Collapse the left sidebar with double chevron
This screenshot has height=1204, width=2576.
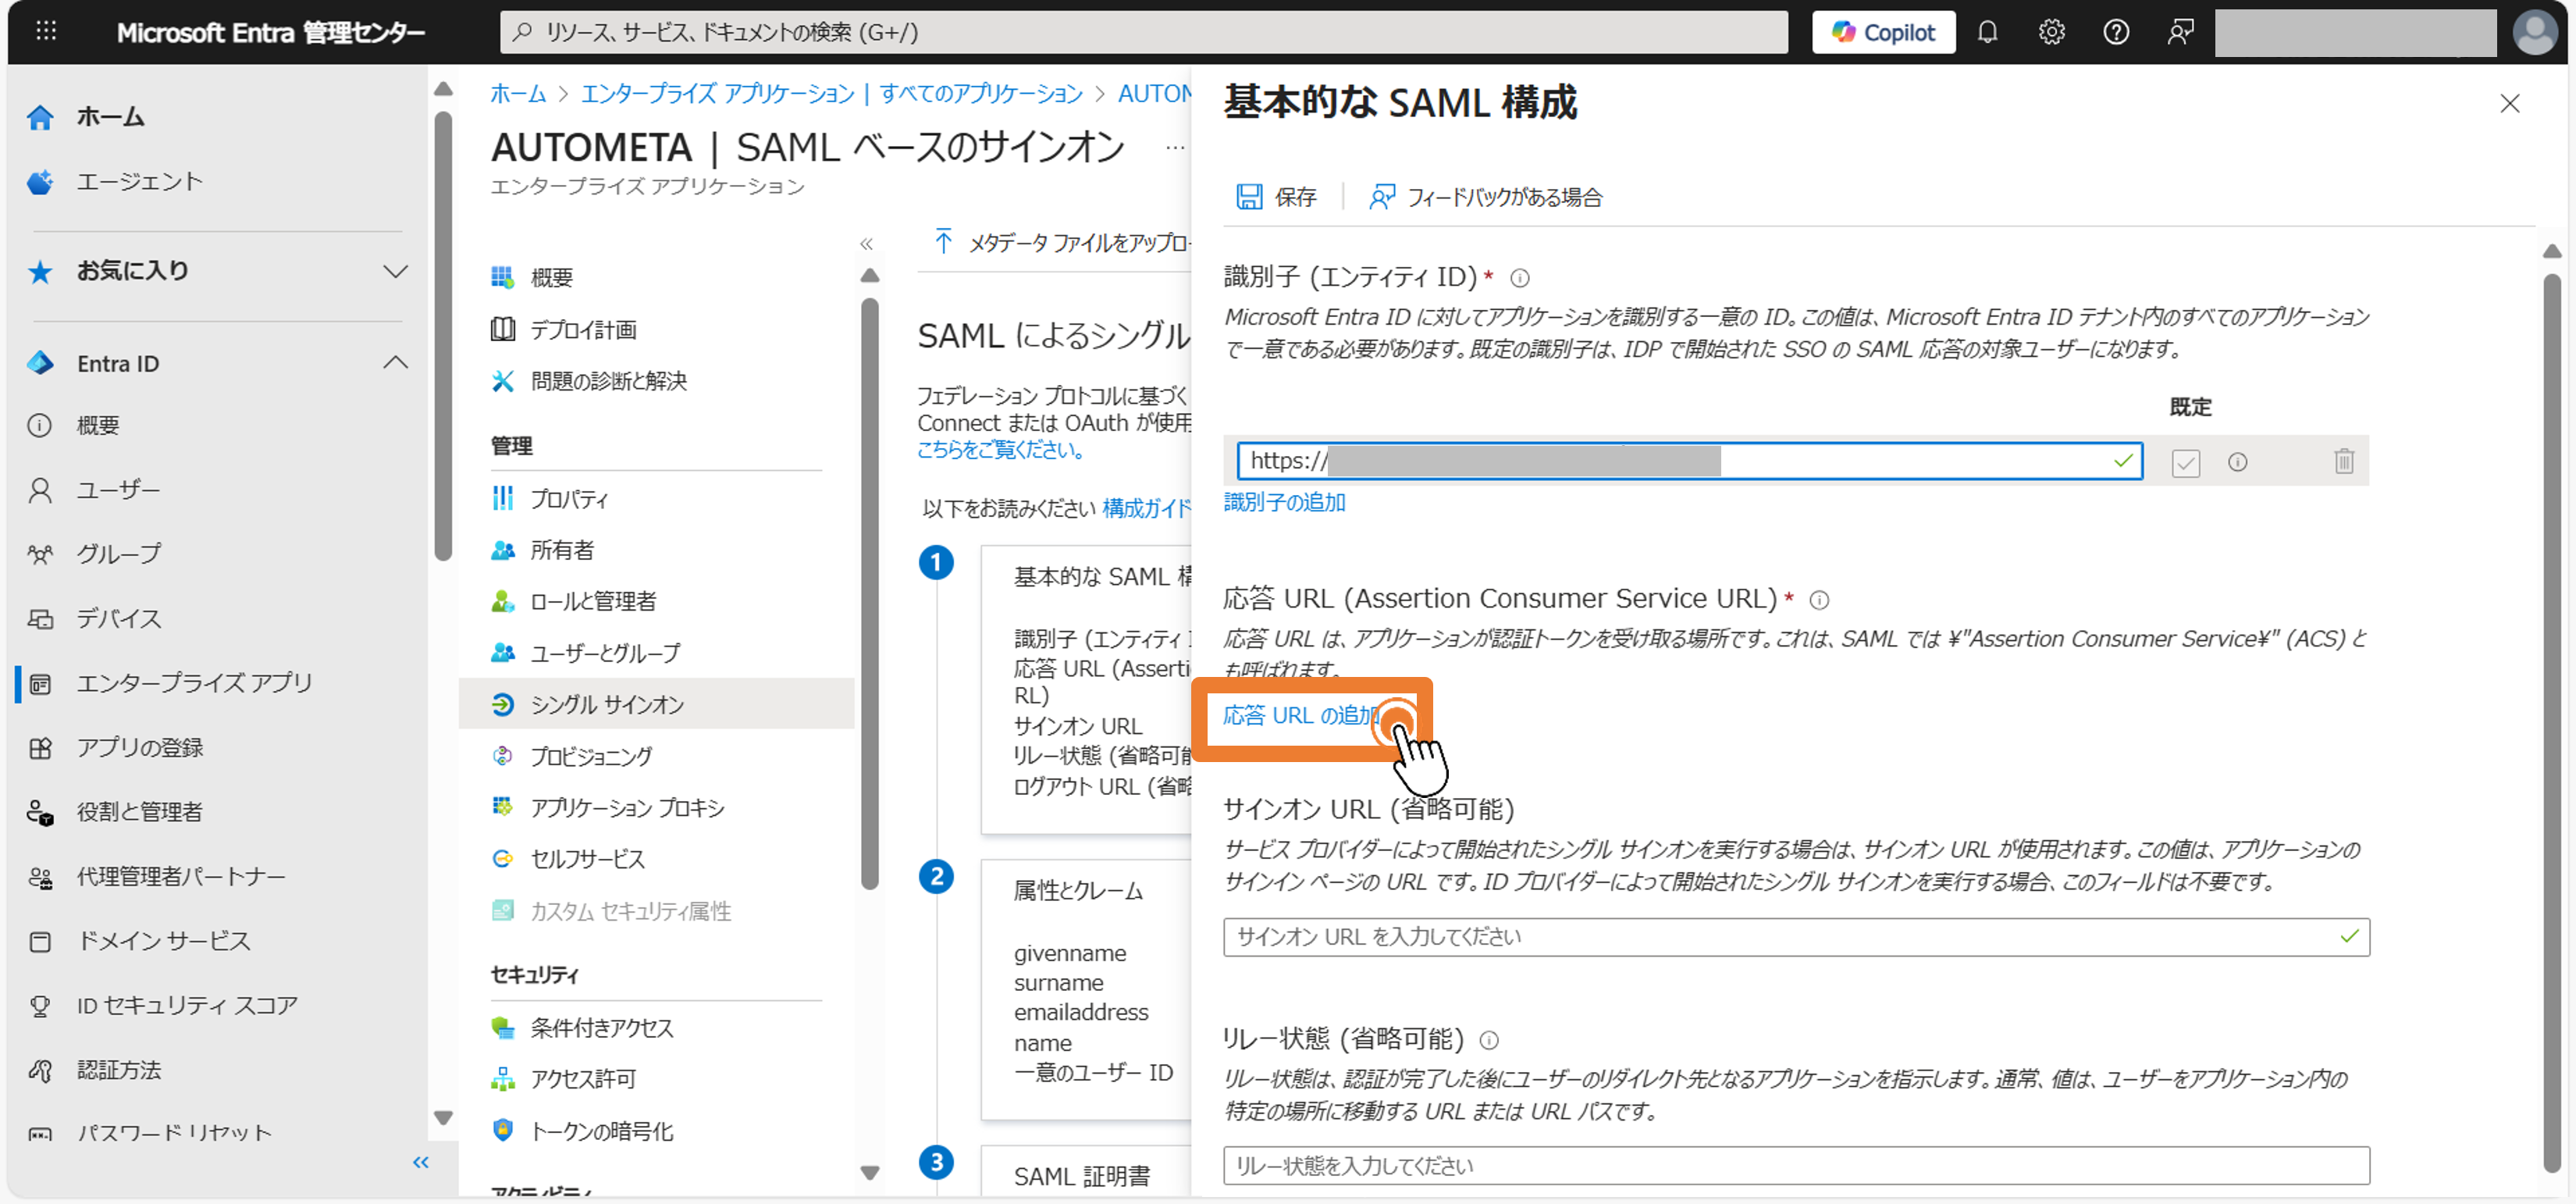(x=421, y=1162)
